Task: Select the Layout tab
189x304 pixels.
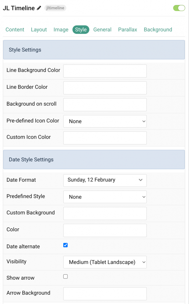Action: click(39, 30)
